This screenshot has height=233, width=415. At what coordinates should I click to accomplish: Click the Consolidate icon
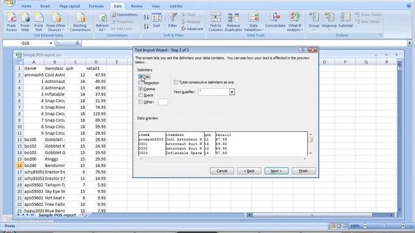click(275, 20)
